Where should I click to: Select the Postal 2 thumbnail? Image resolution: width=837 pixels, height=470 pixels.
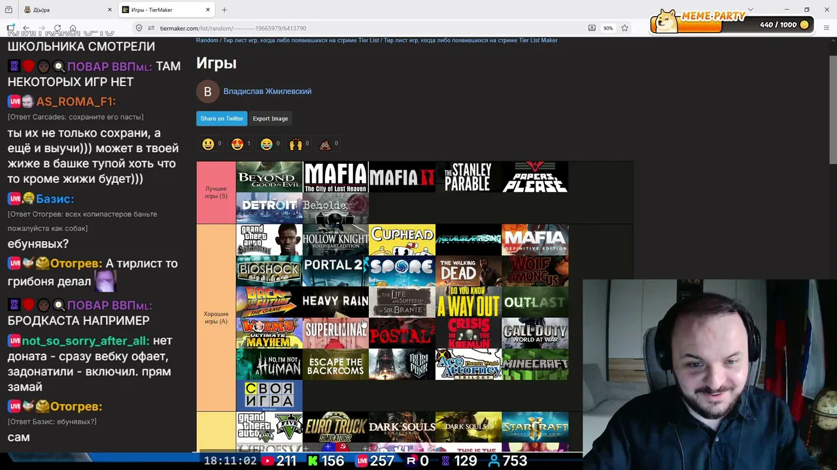402,334
